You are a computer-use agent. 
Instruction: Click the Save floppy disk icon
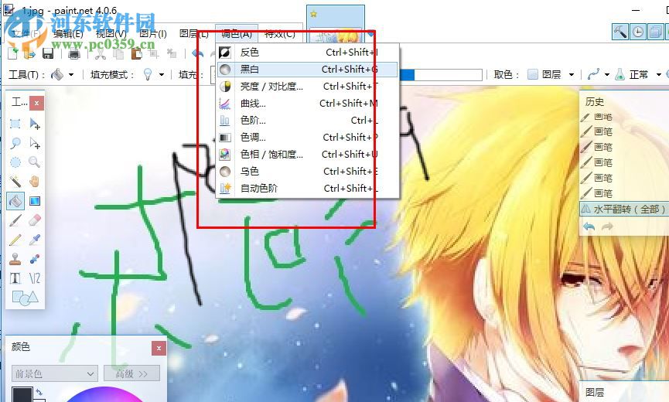[x=48, y=53]
